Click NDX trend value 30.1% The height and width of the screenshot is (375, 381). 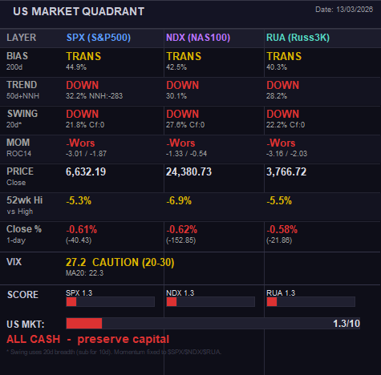[176, 96]
